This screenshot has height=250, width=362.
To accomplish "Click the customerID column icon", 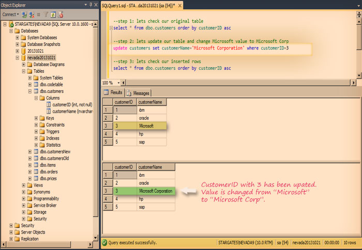I will coord(49,104).
